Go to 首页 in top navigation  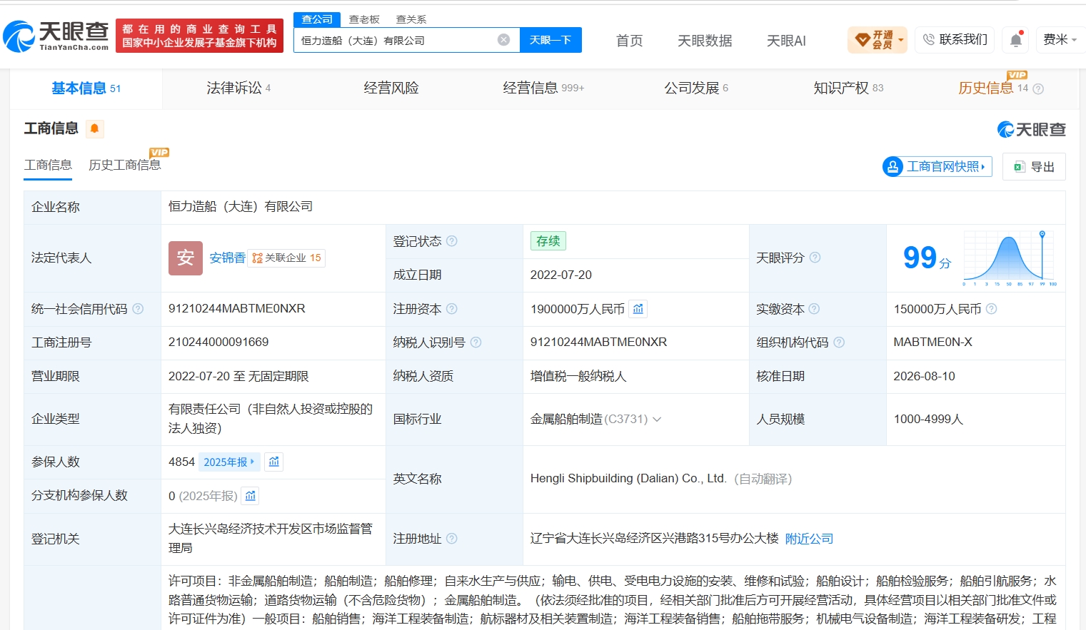(x=629, y=41)
